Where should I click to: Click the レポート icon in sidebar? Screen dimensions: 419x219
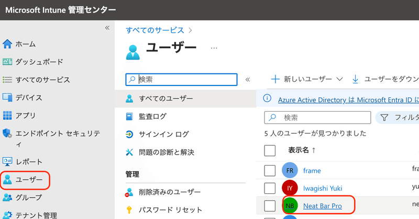coord(7,161)
